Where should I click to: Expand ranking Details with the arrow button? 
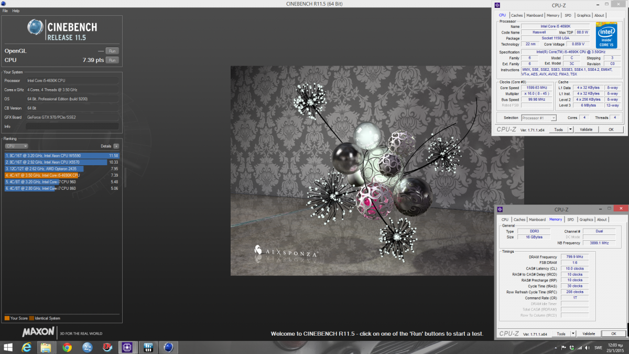[x=116, y=146]
